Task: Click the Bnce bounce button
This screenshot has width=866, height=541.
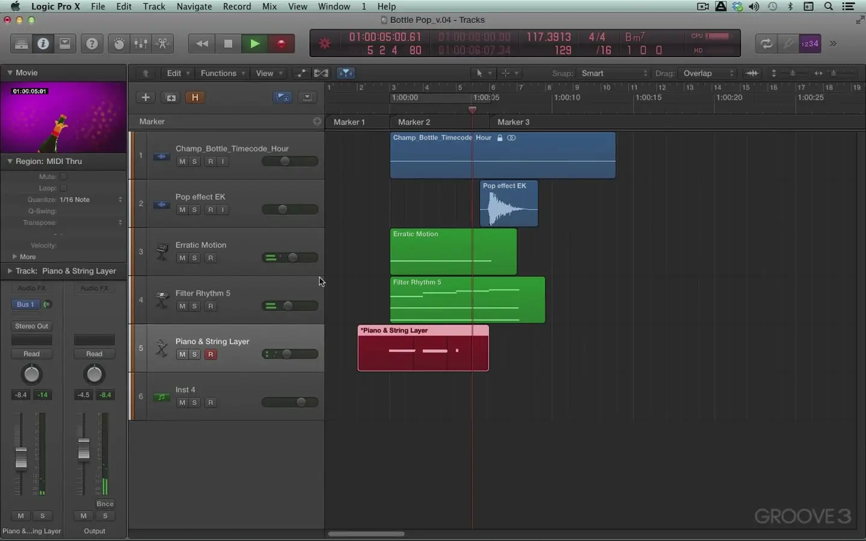Action: [x=105, y=504]
